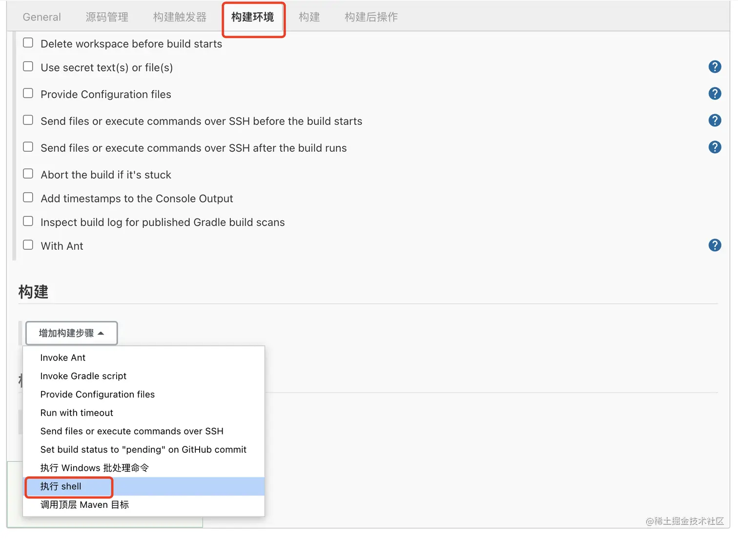Go to the 构建触发器 tab
Screen dimensions: 738x540
pyautogui.click(x=180, y=17)
